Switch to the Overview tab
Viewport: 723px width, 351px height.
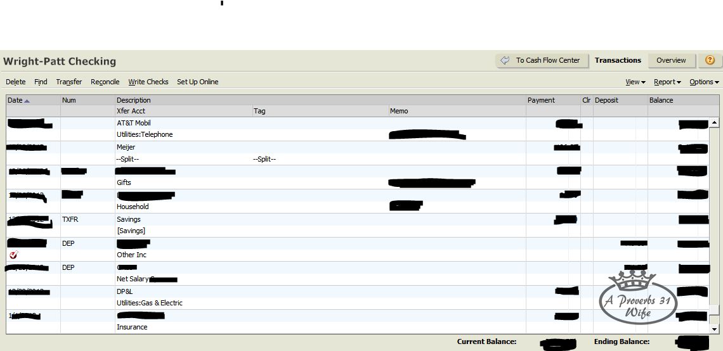tap(671, 60)
